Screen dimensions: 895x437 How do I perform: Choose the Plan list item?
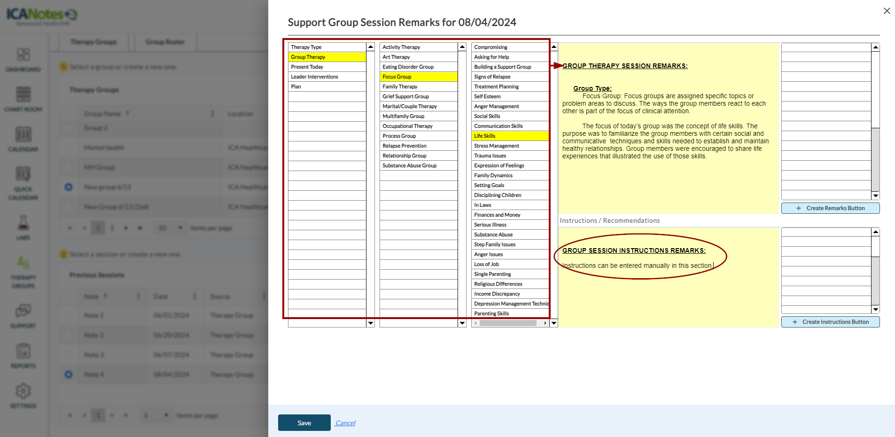327,86
